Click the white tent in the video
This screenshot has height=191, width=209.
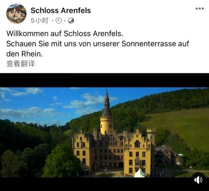[x=140, y=173]
